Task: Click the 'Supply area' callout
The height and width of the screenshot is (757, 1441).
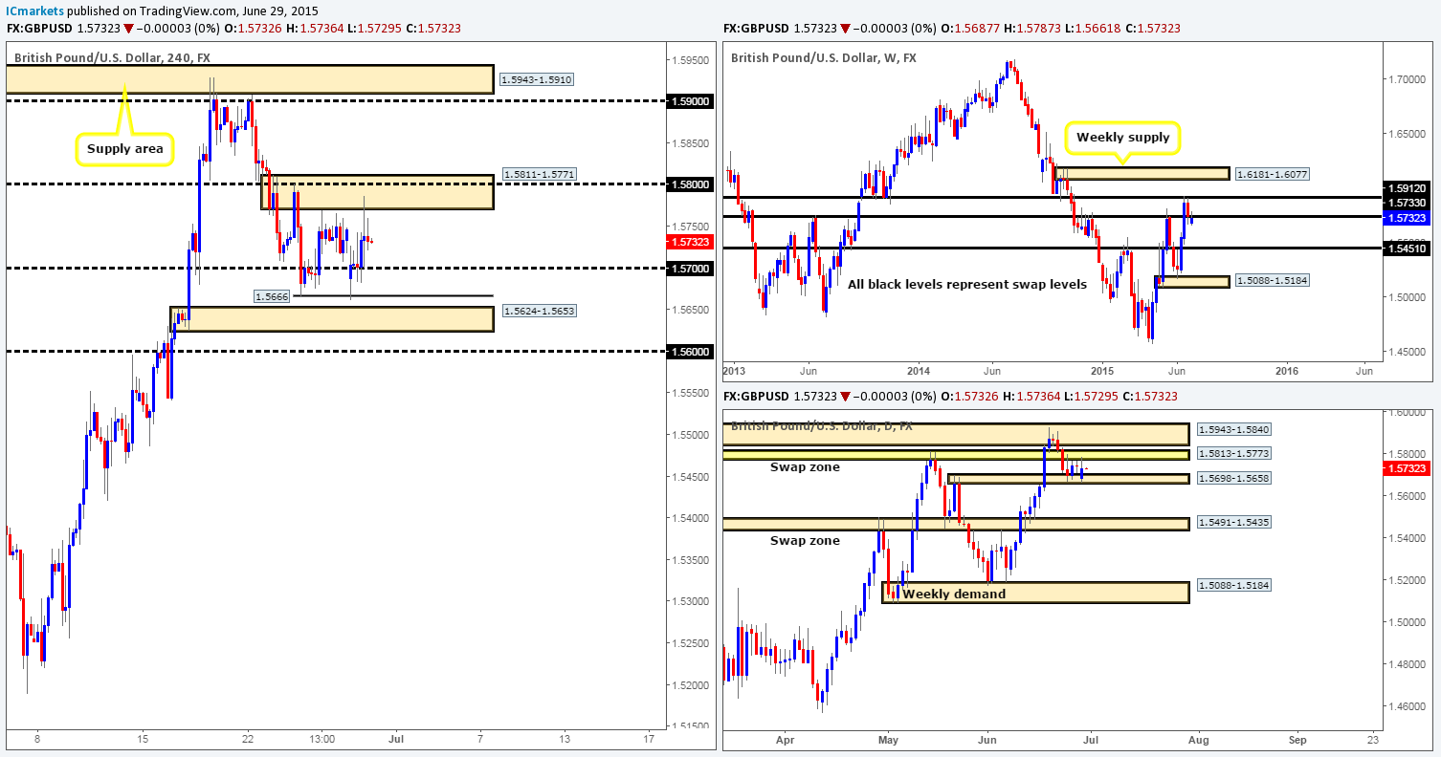Action: click(124, 148)
